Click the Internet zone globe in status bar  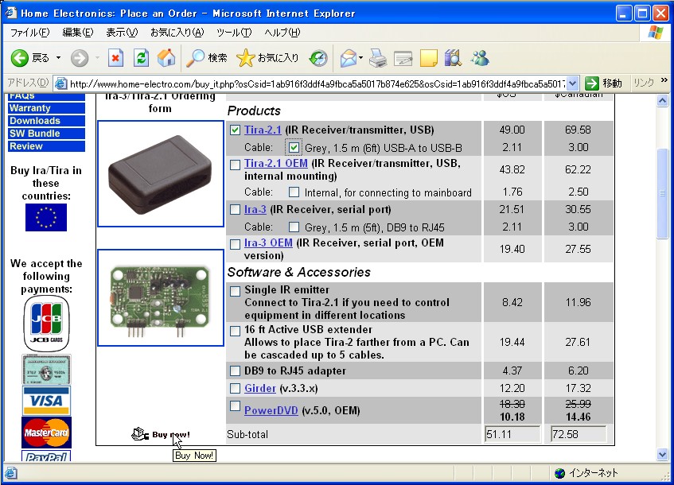click(x=559, y=473)
